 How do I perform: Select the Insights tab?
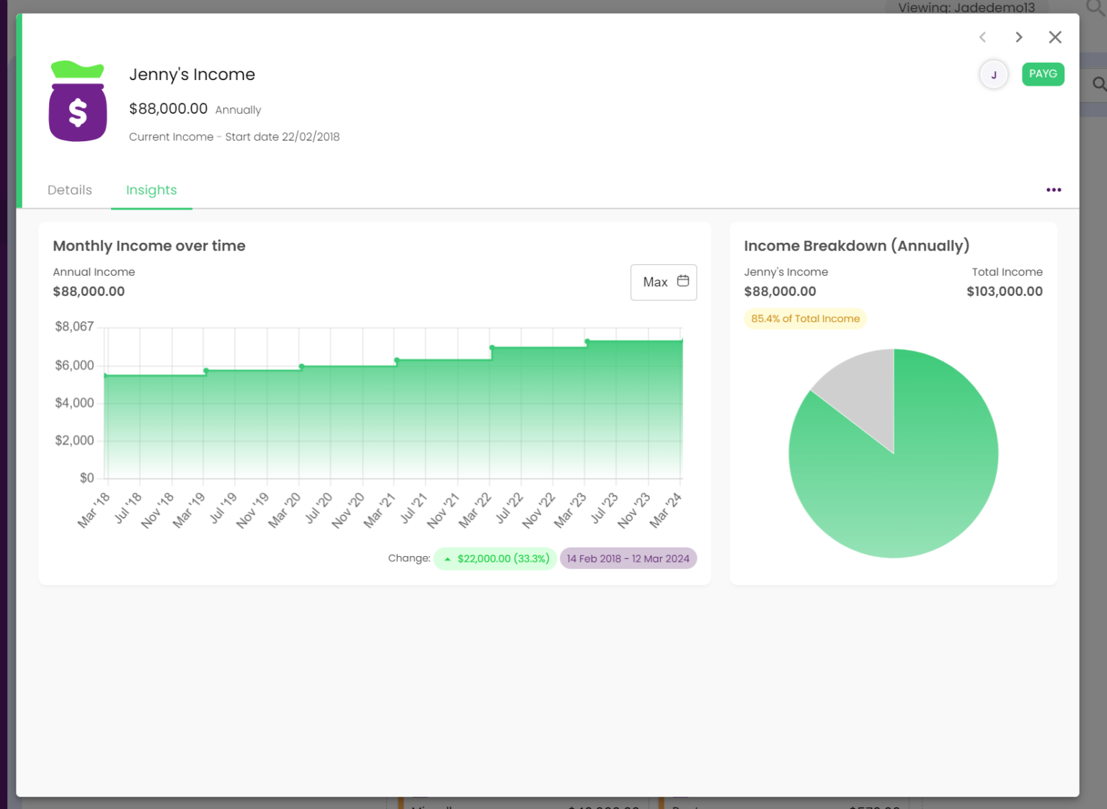[x=151, y=189]
